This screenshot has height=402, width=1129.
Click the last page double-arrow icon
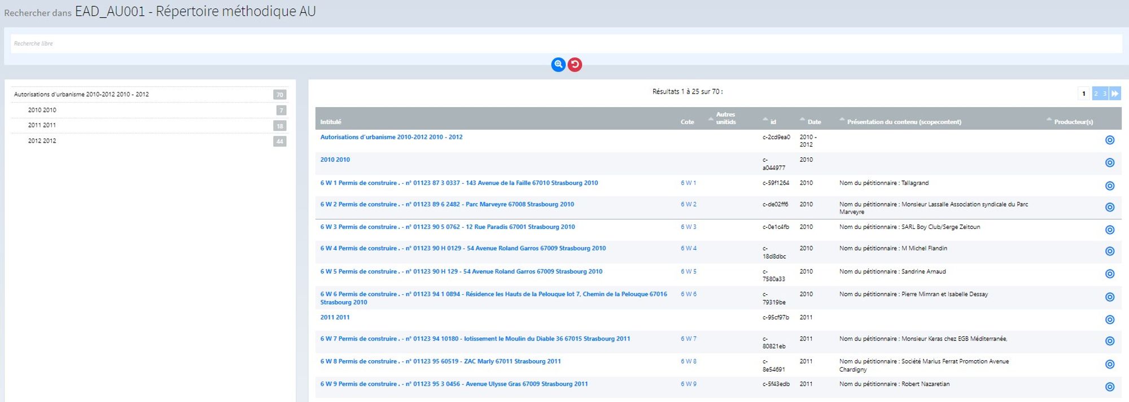1115,94
